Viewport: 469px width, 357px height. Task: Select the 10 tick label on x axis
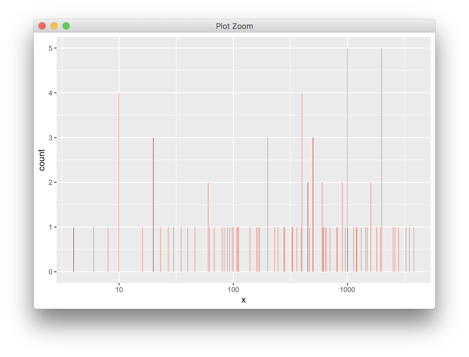click(x=119, y=289)
